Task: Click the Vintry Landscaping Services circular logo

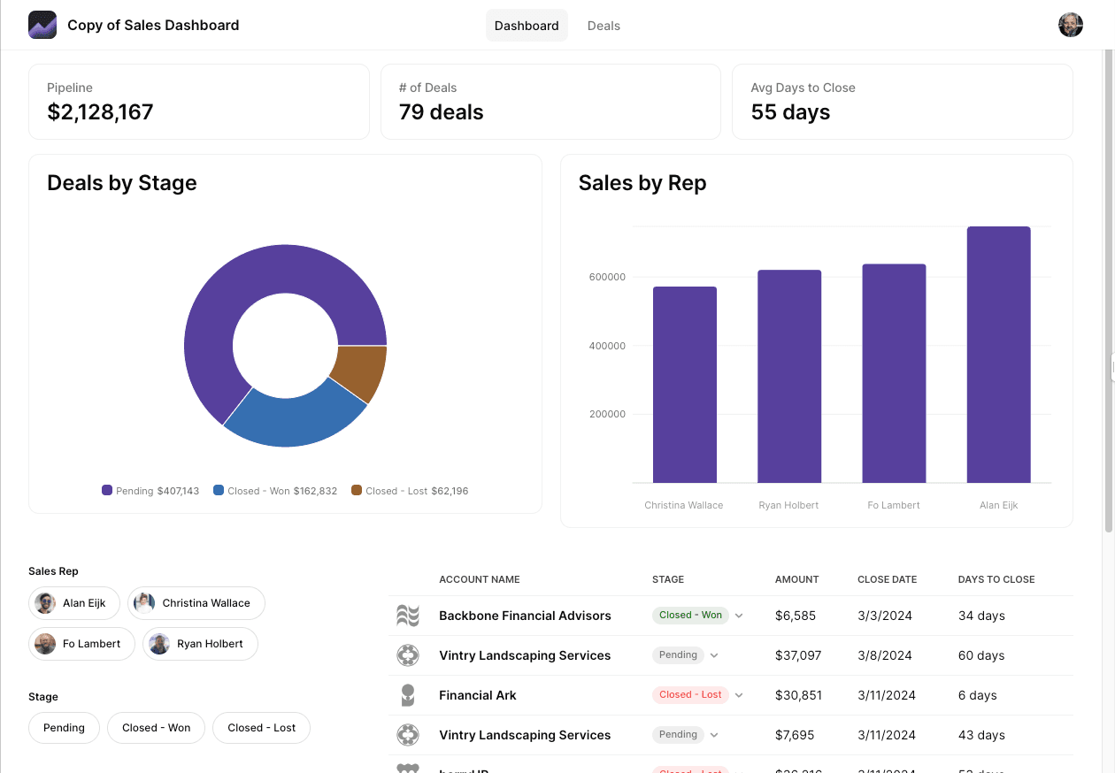Action: 408,654
